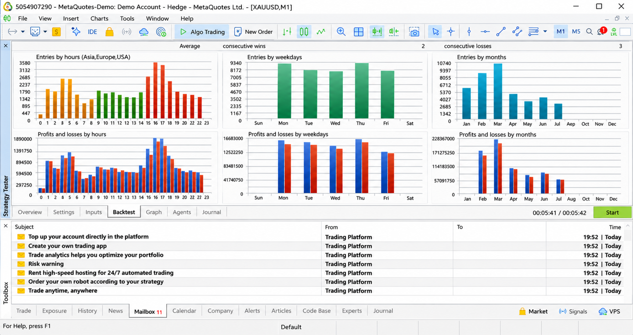Draw an equidistant channel object
The height and width of the screenshot is (335, 633).
(517, 32)
